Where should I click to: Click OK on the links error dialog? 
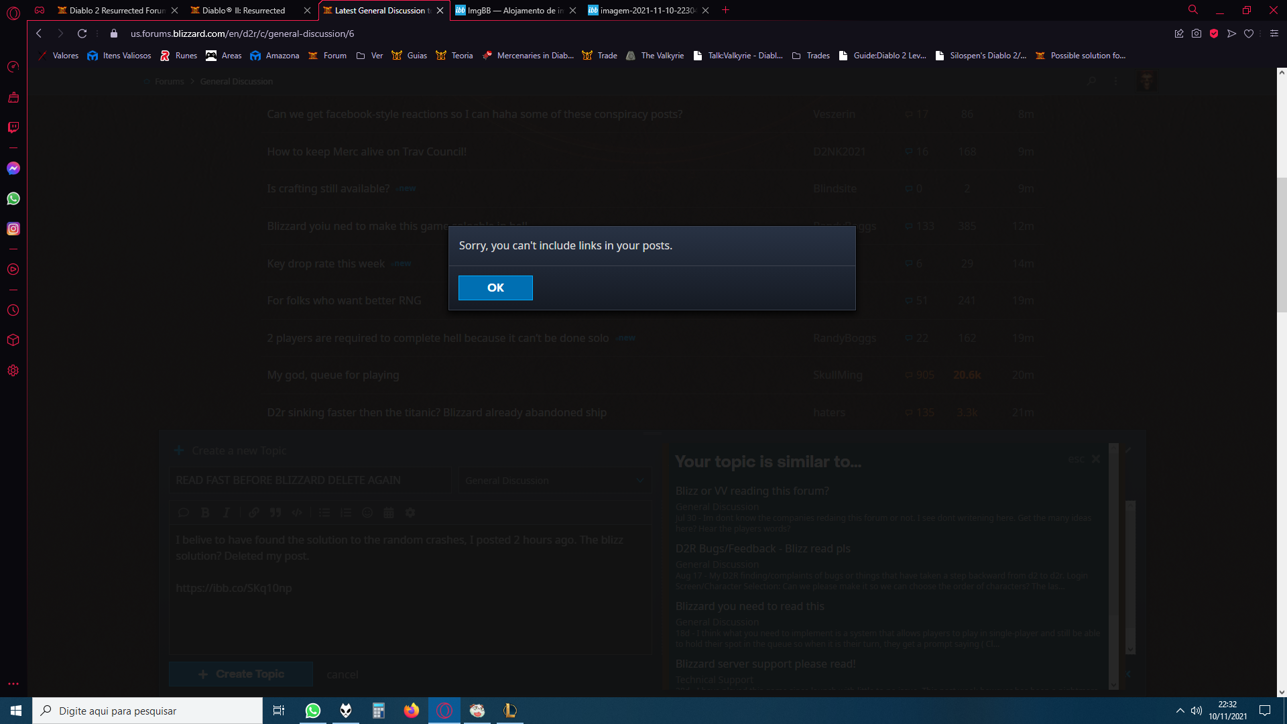[495, 288]
